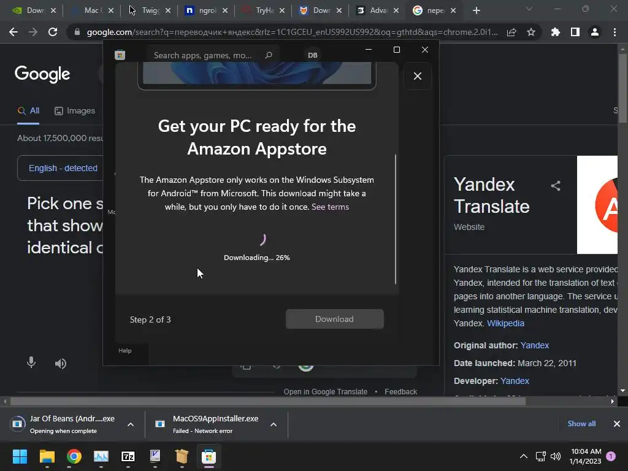Select the Images search tab
Image resolution: width=628 pixels, height=471 pixels.
click(x=74, y=111)
